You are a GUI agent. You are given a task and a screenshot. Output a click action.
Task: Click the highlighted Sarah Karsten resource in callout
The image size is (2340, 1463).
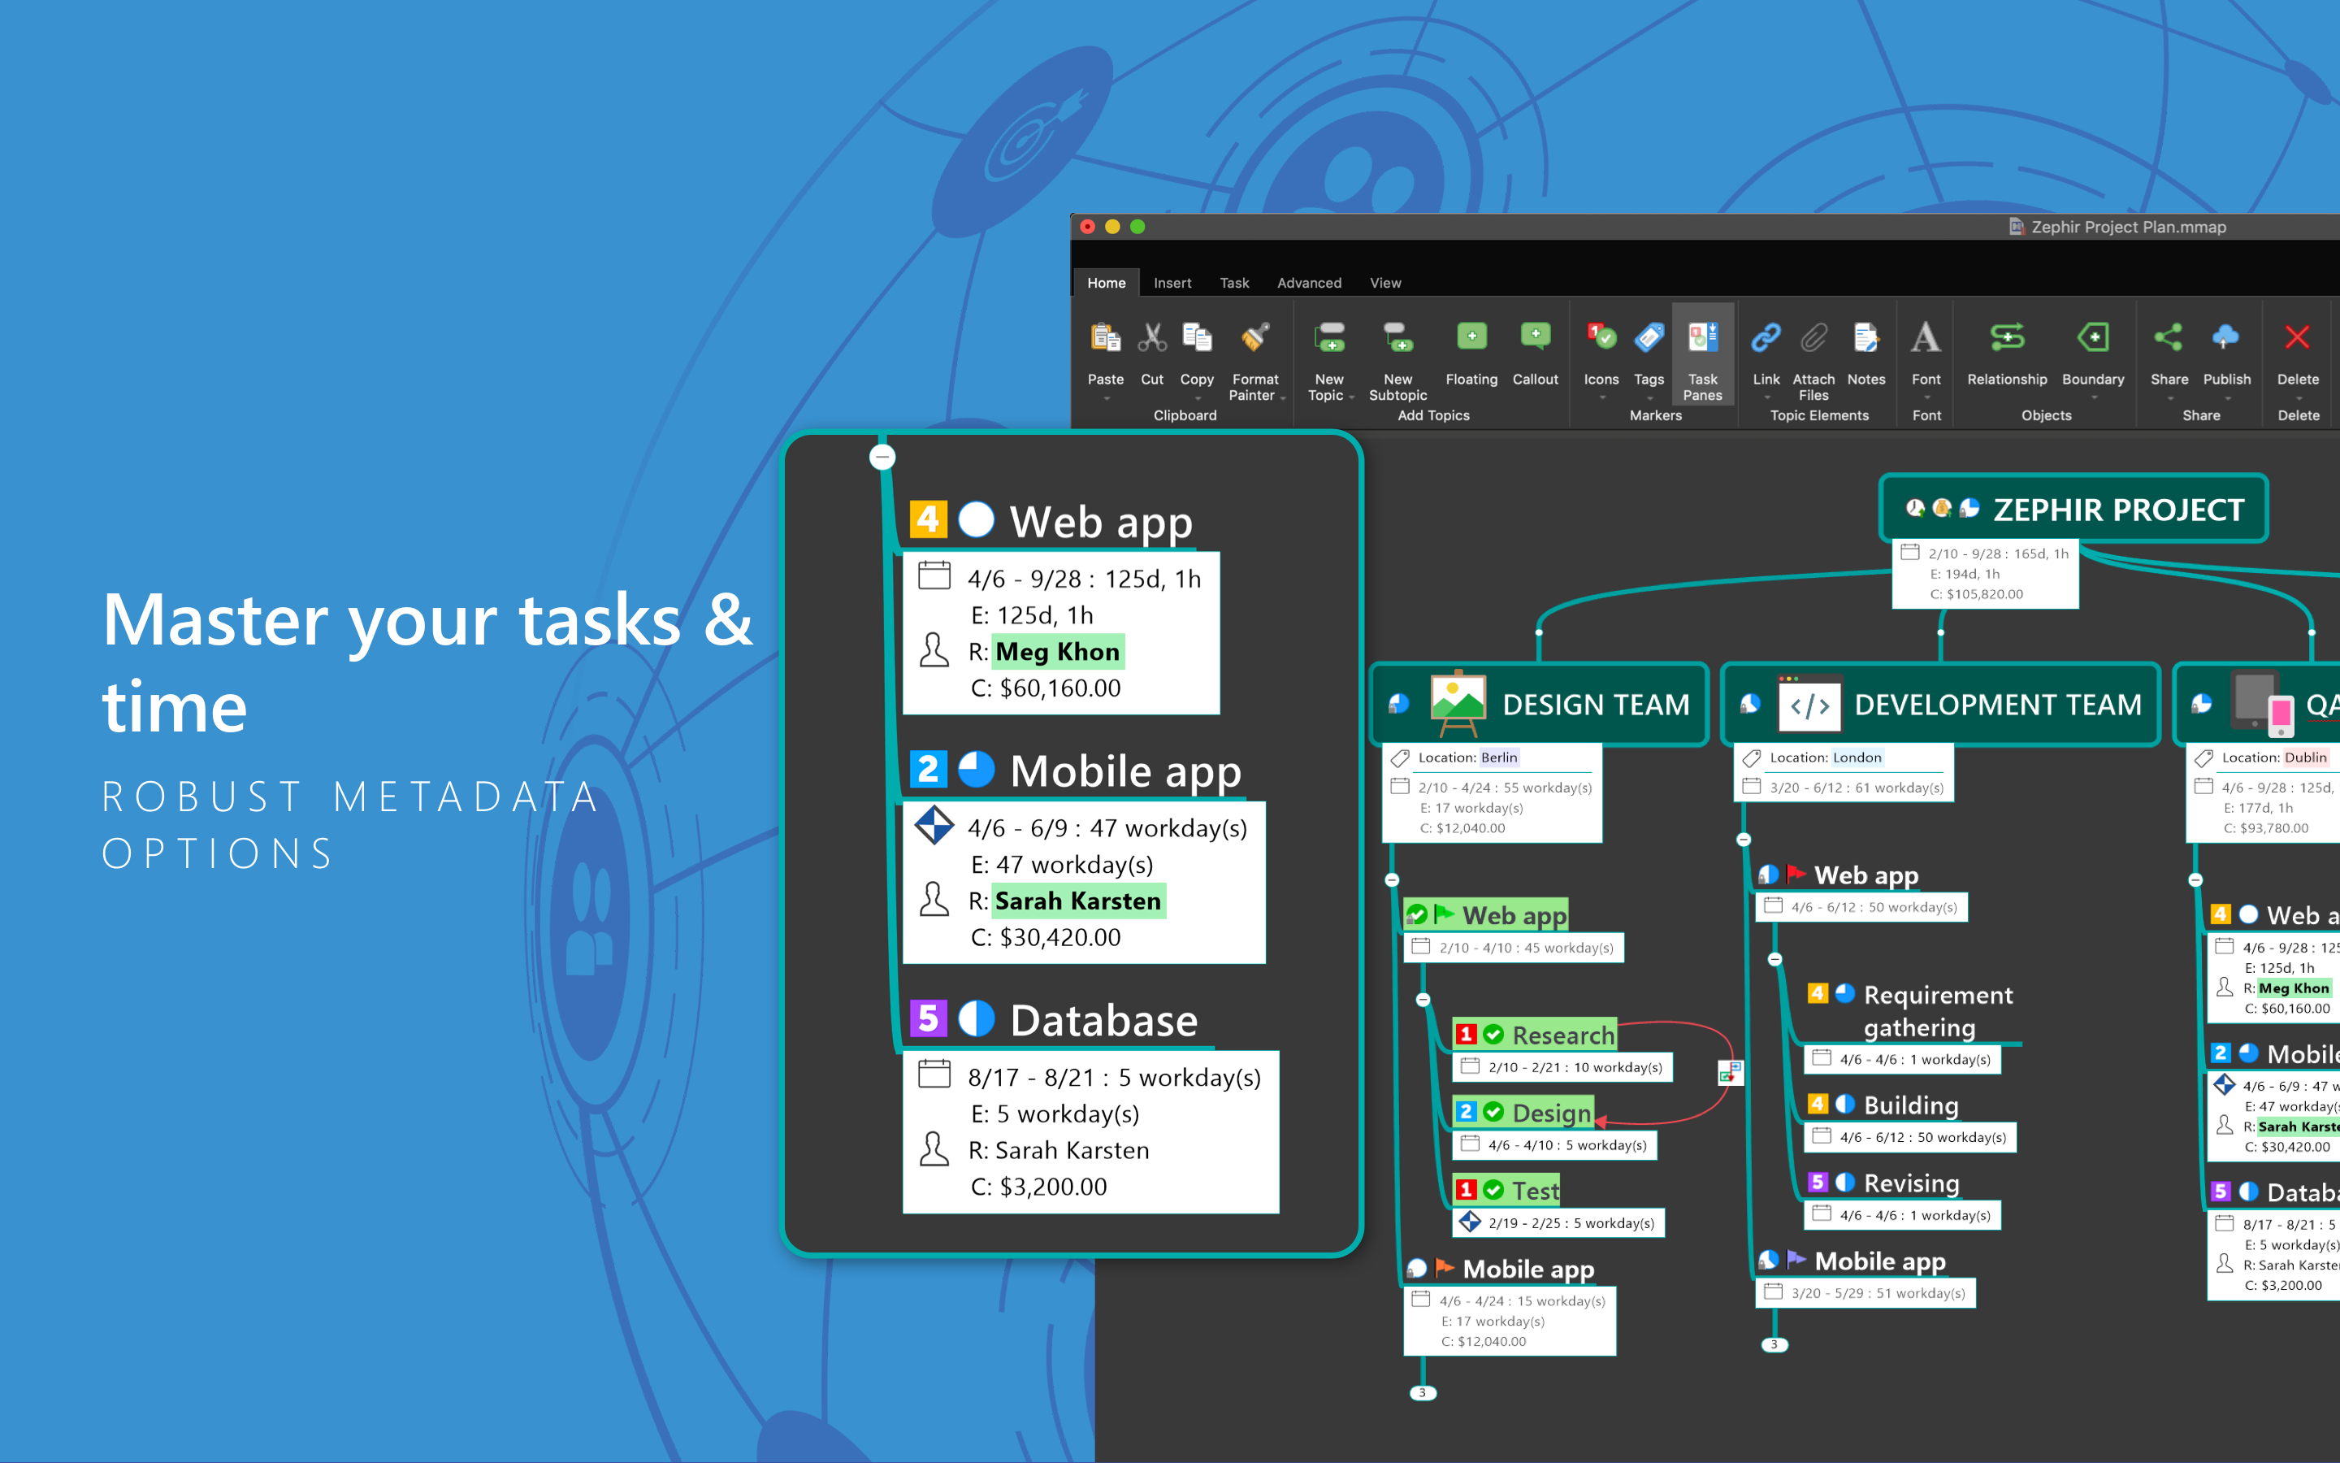click(x=1078, y=901)
